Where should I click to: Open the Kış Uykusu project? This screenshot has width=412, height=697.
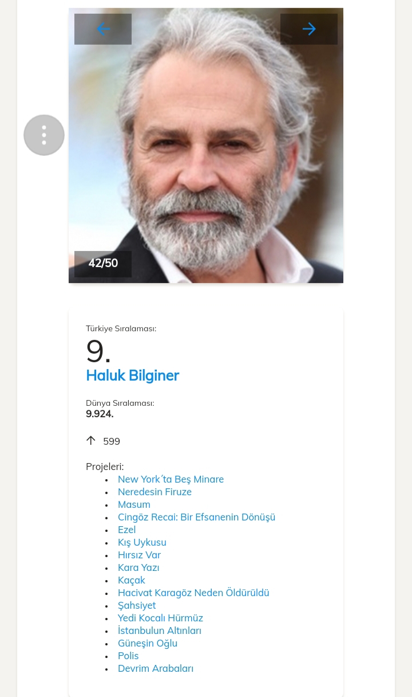coord(142,543)
